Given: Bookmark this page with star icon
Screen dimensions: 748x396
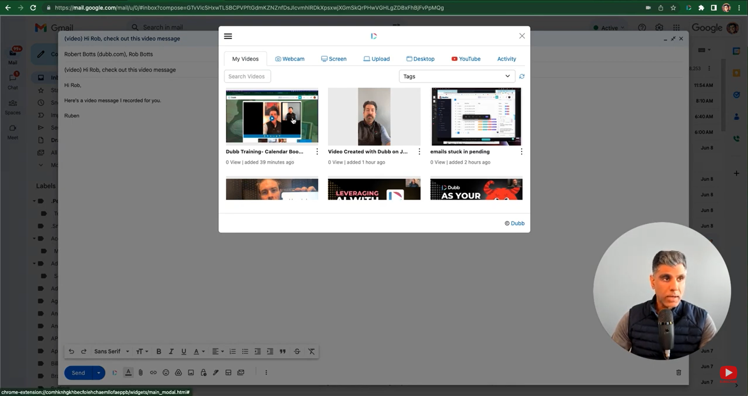Looking at the screenshot, I should point(673,8).
